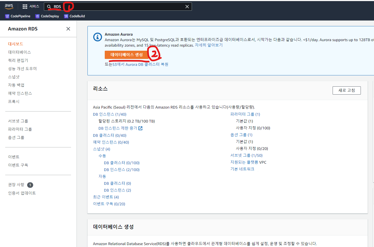The image size is (374, 247).
Task: Open 쿼리 편집기 in the sidebar
Action: click(x=18, y=60)
